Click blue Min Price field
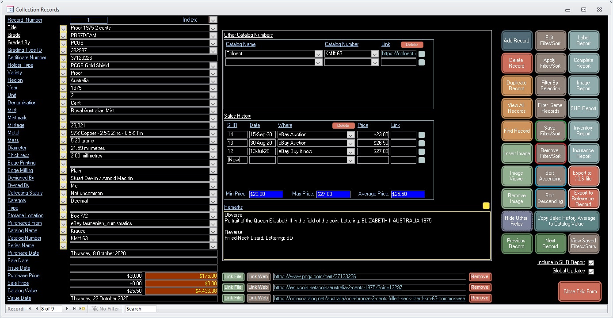Viewport: 613px width, 318px height. [x=266, y=194]
